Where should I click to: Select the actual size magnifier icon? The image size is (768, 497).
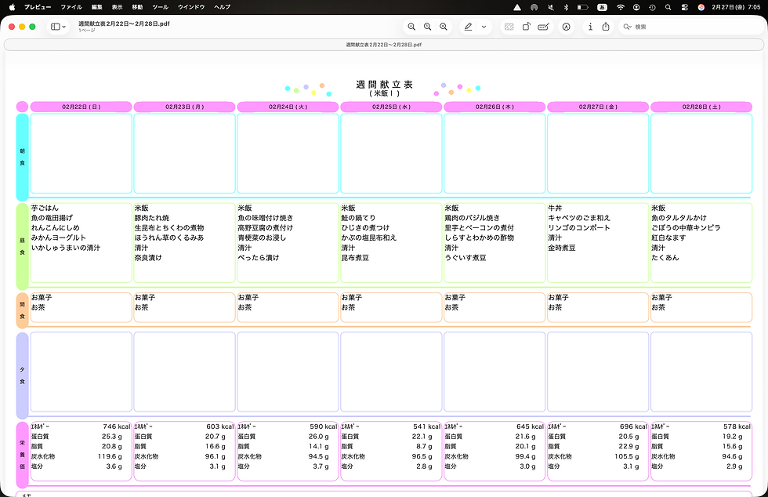(x=428, y=27)
